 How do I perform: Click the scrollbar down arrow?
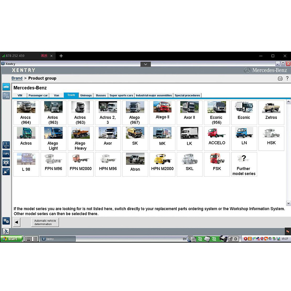288,203
